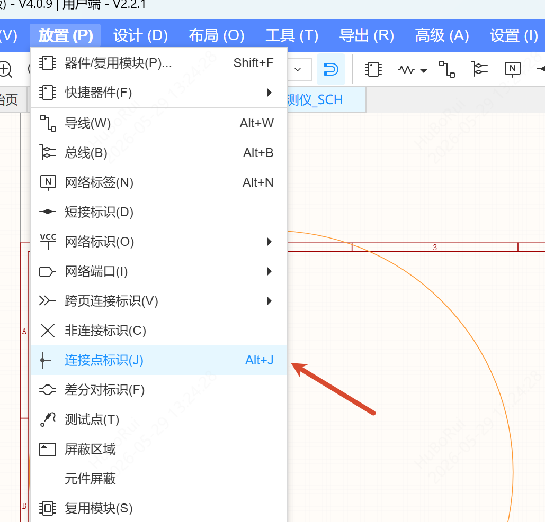Click the 器件/复用模块 component icon in menu
The height and width of the screenshot is (522, 545).
click(x=48, y=63)
